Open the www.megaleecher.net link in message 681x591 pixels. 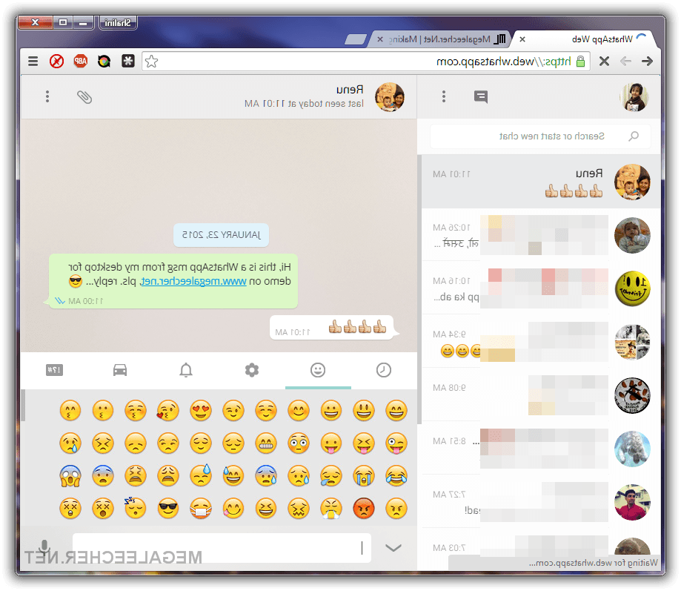click(193, 282)
